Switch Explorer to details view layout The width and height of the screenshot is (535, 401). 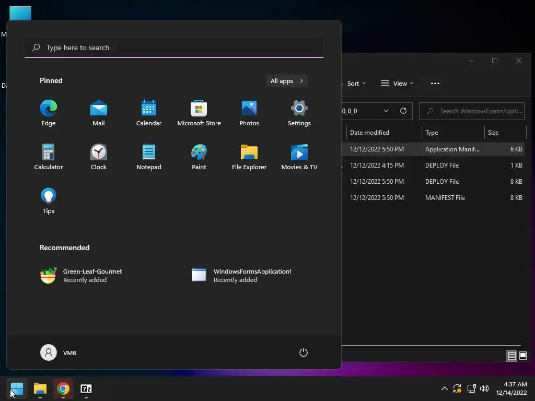(511, 356)
